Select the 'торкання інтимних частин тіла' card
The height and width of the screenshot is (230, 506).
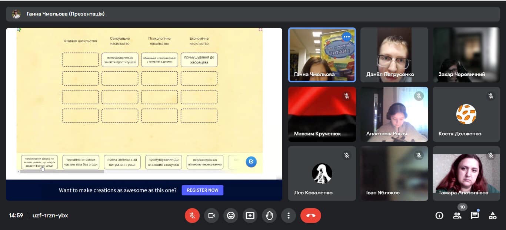click(x=81, y=162)
